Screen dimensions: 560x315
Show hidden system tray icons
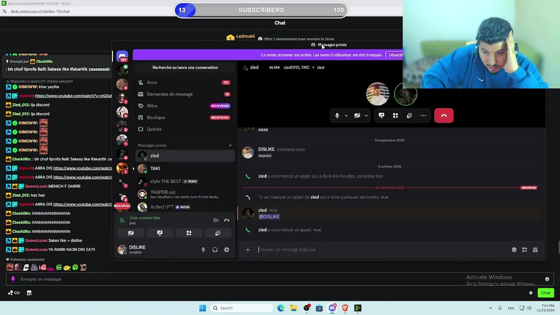point(490,308)
